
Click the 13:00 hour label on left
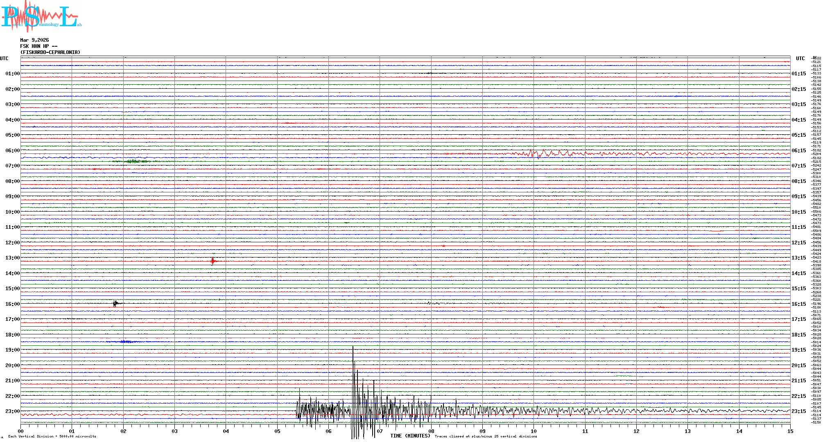pyautogui.click(x=12, y=258)
